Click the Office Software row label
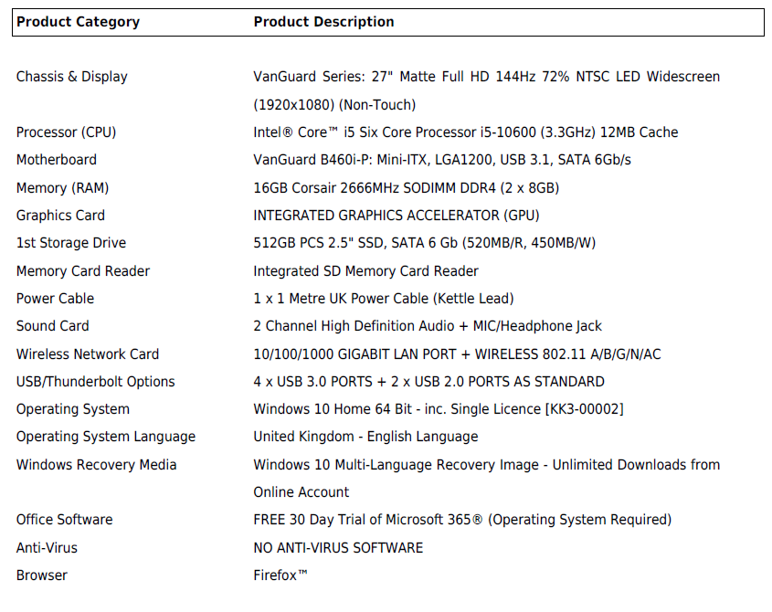Screen dimensions: 772x612 64,520
